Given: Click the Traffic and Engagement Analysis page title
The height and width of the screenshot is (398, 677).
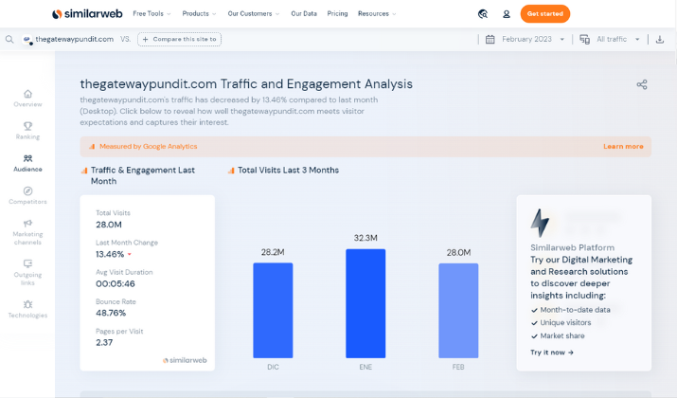Looking at the screenshot, I should pyautogui.click(x=246, y=83).
